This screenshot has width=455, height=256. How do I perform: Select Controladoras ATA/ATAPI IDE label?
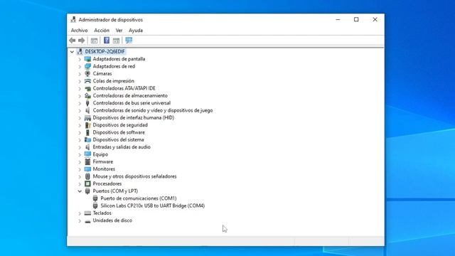[124, 88]
